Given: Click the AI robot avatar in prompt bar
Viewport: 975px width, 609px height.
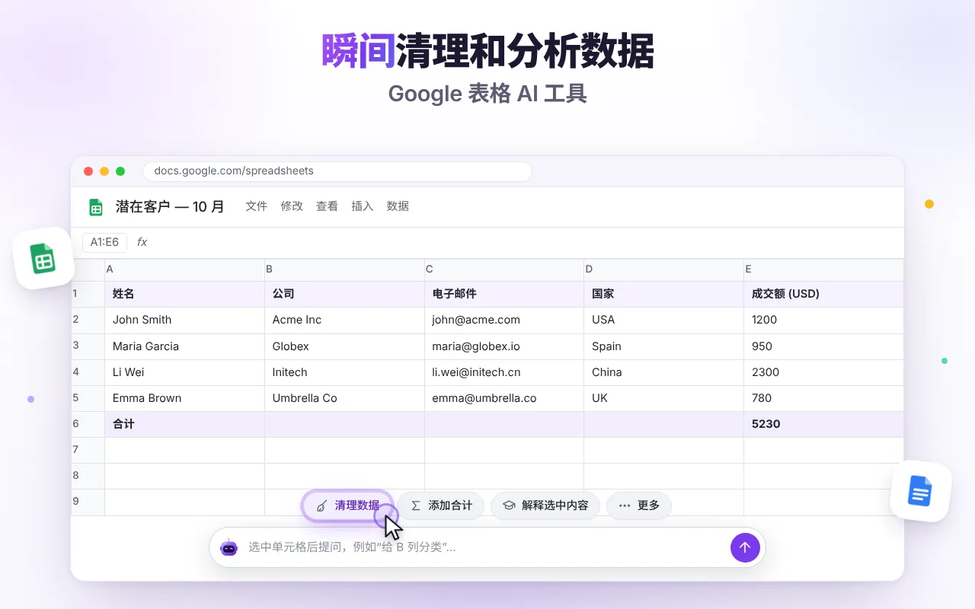Looking at the screenshot, I should tap(229, 547).
